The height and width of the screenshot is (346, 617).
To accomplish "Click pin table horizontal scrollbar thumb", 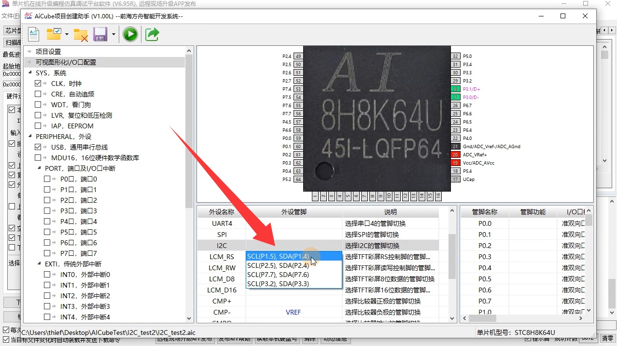I will (482, 318).
